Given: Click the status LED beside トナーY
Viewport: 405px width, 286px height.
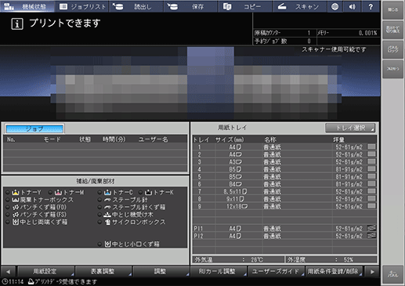Looking at the screenshot, I should pos(8,193).
